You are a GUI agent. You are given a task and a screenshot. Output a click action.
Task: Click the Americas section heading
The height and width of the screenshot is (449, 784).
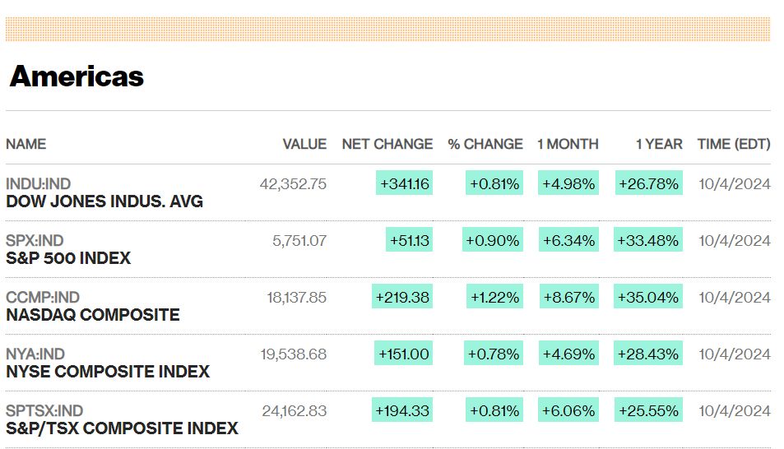click(77, 76)
